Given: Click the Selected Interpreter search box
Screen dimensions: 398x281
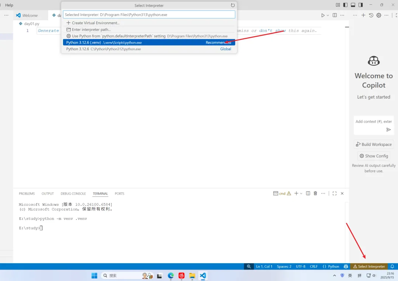Looking at the screenshot, I should 149,15.
